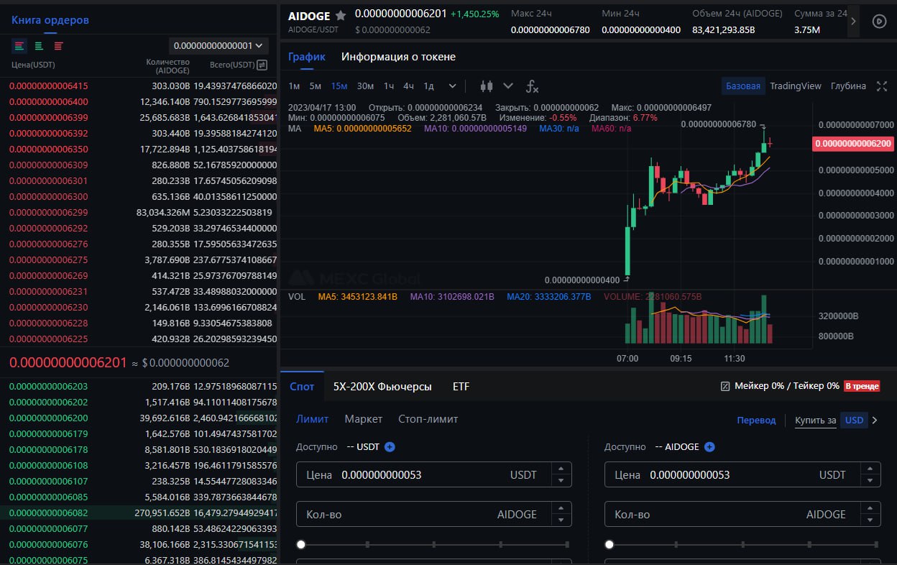Select Стоп-лимит order type
The width and height of the screenshot is (897, 565).
tap(428, 419)
